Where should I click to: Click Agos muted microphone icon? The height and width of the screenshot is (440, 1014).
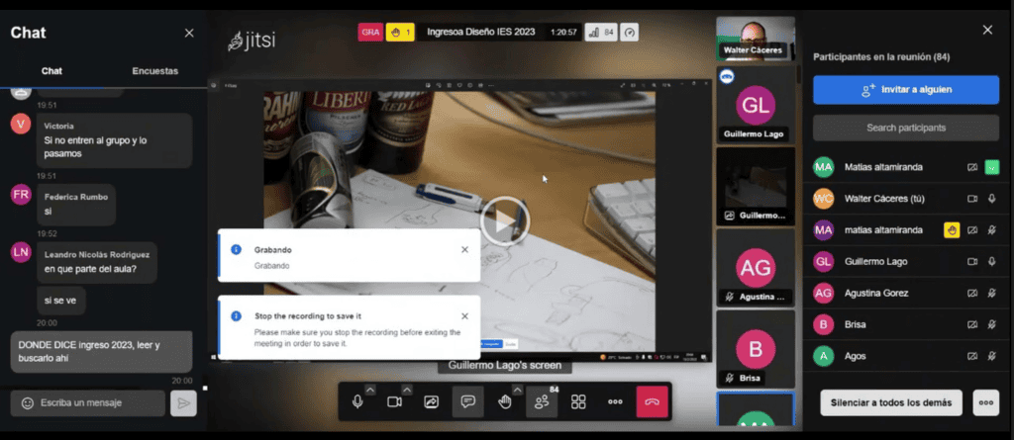[991, 356]
